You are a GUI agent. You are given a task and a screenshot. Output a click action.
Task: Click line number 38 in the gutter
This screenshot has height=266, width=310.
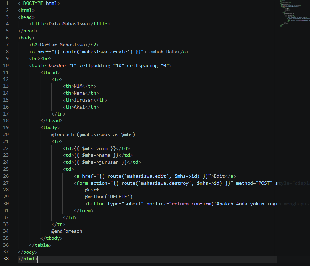click(6, 259)
